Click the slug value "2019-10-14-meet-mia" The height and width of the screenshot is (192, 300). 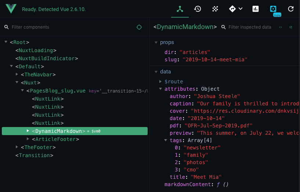tap(215, 59)
